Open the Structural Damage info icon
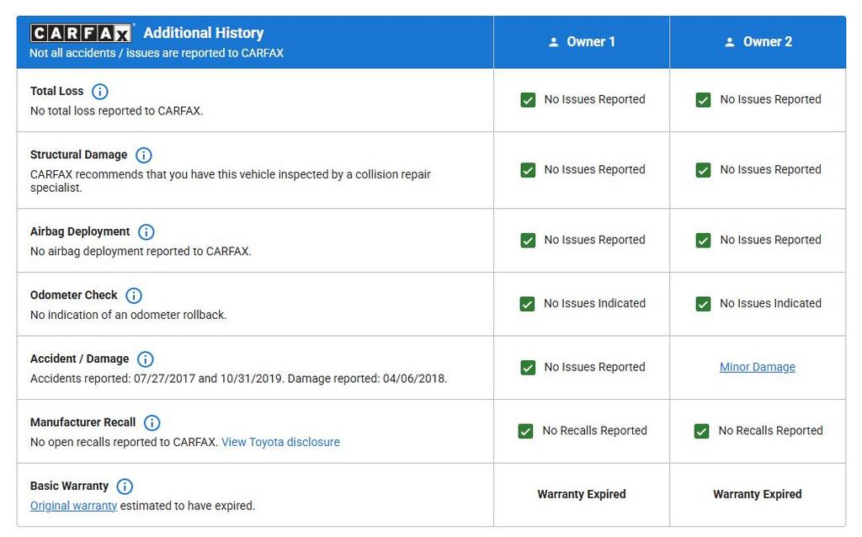 tap(144, 155)
